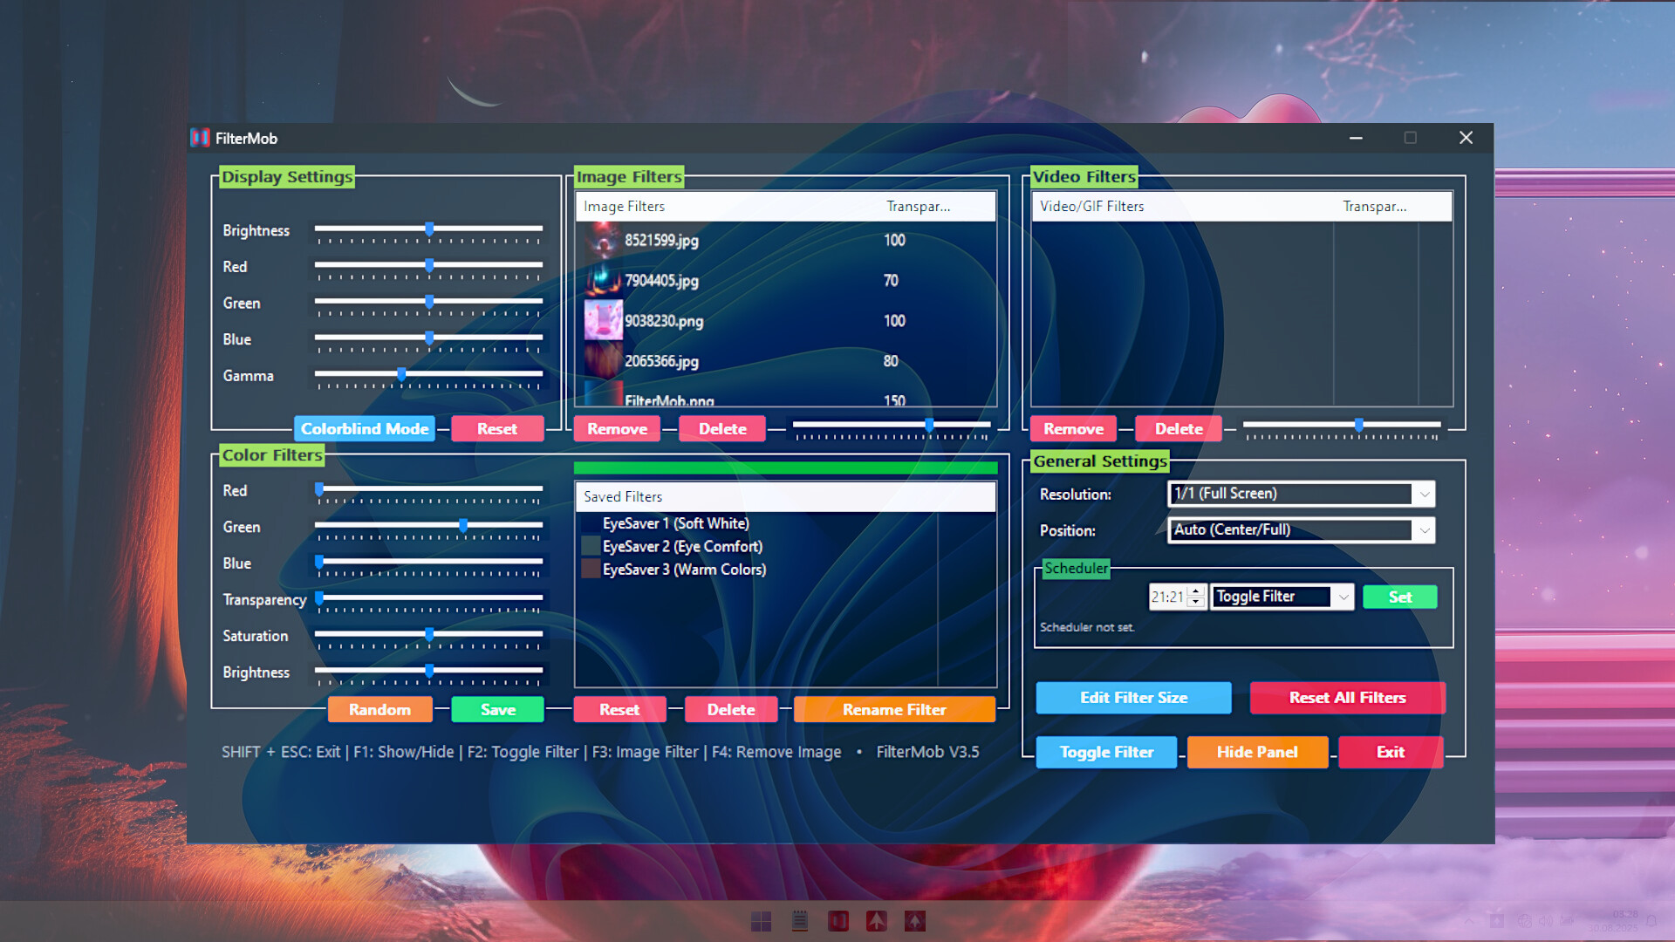Screen dimensions: 1675x942
Task: Open the volume control in the system tray
Action: [x=1545, y=921]
